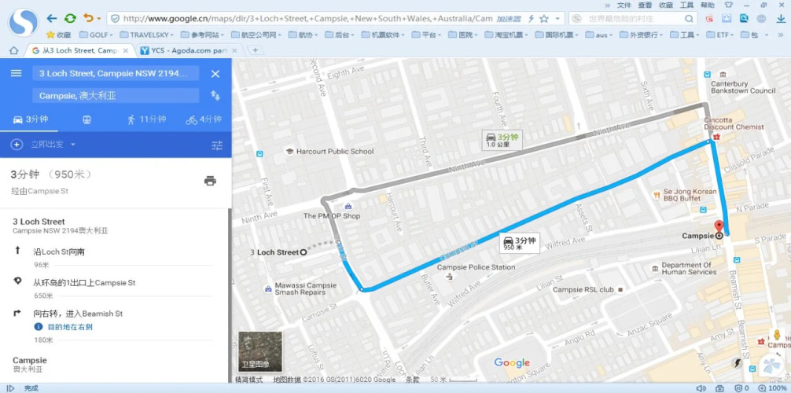Swap the start and destination points
This screenshot has width=791, height=393.
pos(215,95)
